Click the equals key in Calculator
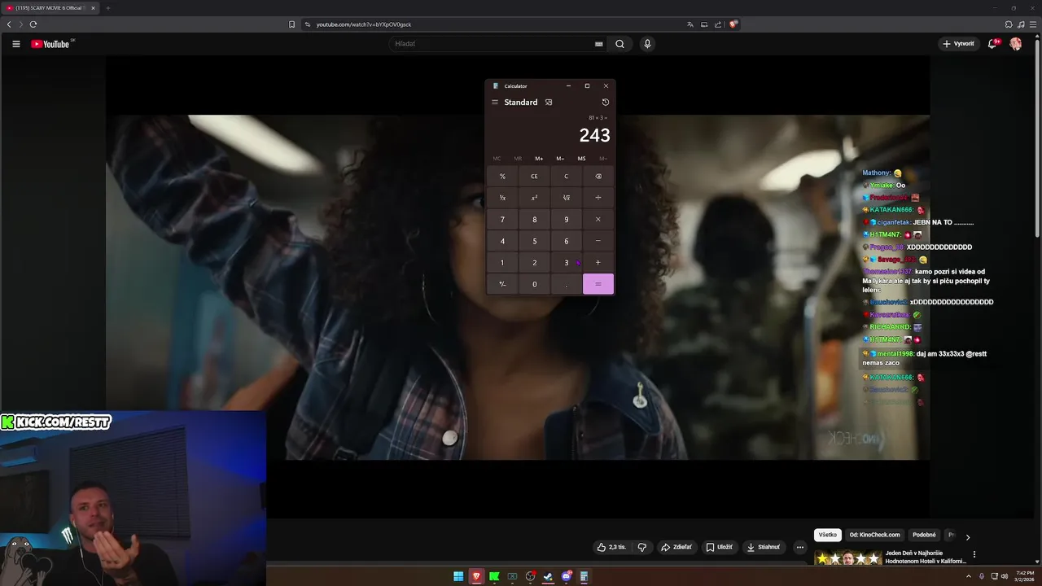The image size is (1042, 586). pos(598,284)
